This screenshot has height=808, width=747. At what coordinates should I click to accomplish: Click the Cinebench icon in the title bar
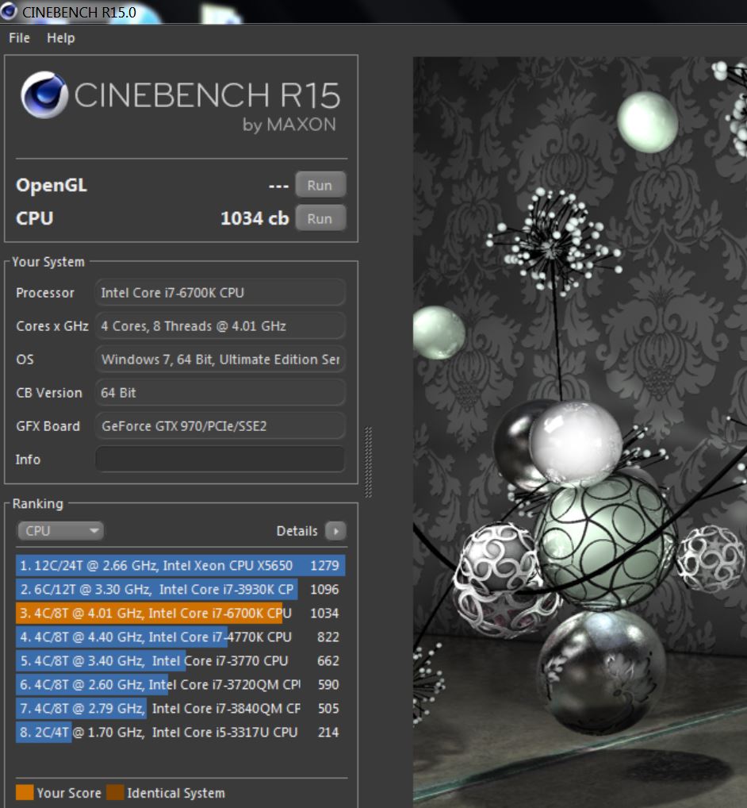pyautogui.click(x=8, y=11)
